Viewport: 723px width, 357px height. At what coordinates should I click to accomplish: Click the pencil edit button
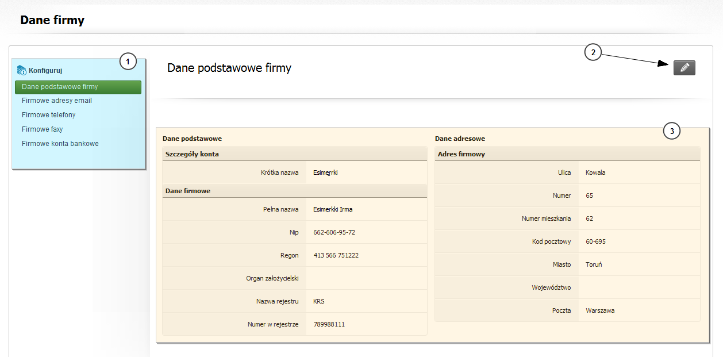pos(684,68)
